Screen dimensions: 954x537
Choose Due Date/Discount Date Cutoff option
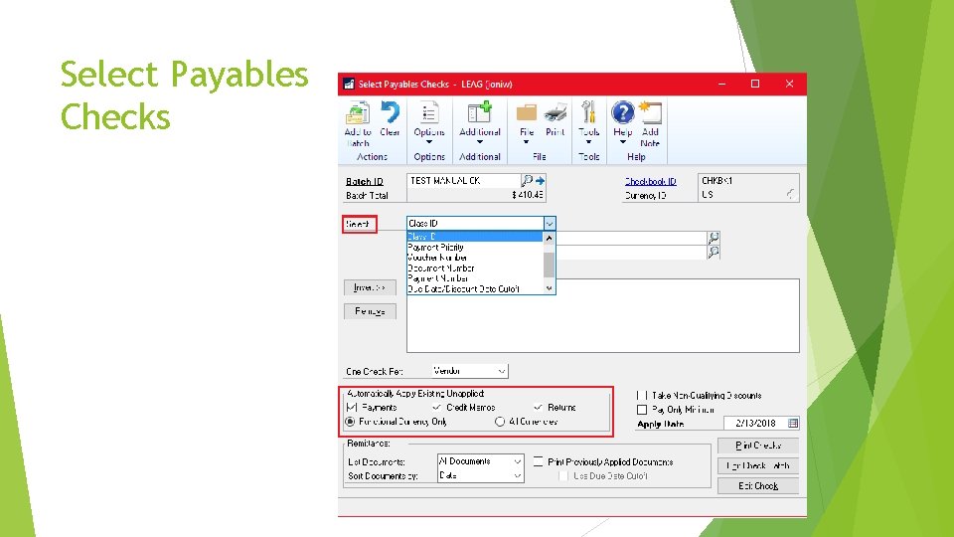pyautogui.click(x=475, y=289)
